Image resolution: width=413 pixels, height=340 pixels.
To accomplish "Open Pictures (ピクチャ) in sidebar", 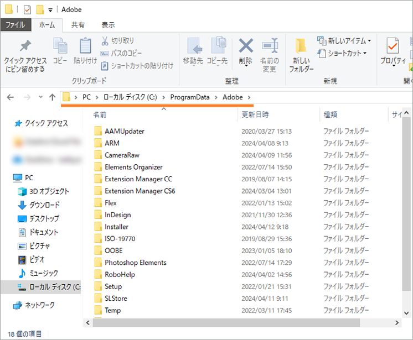I will tap(34, 246).
